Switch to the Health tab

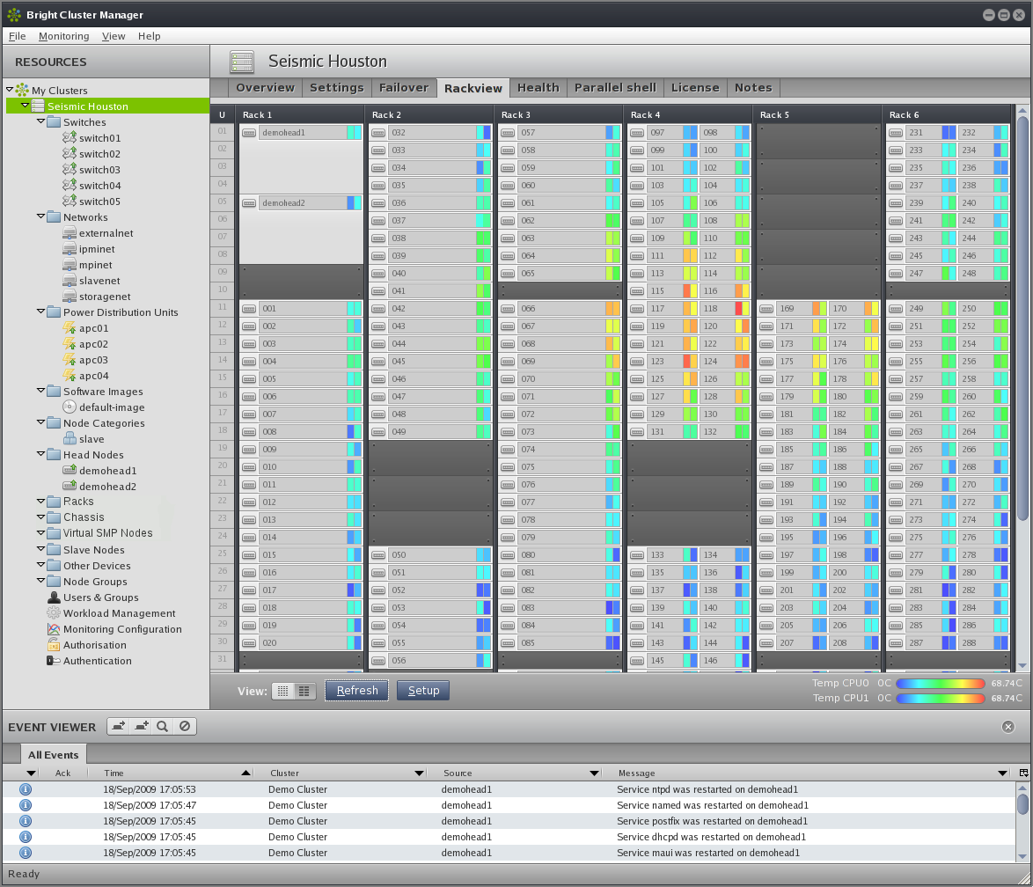click(538, 88)
